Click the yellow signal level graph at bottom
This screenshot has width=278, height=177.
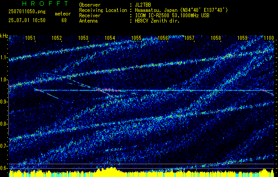[141, 173]
